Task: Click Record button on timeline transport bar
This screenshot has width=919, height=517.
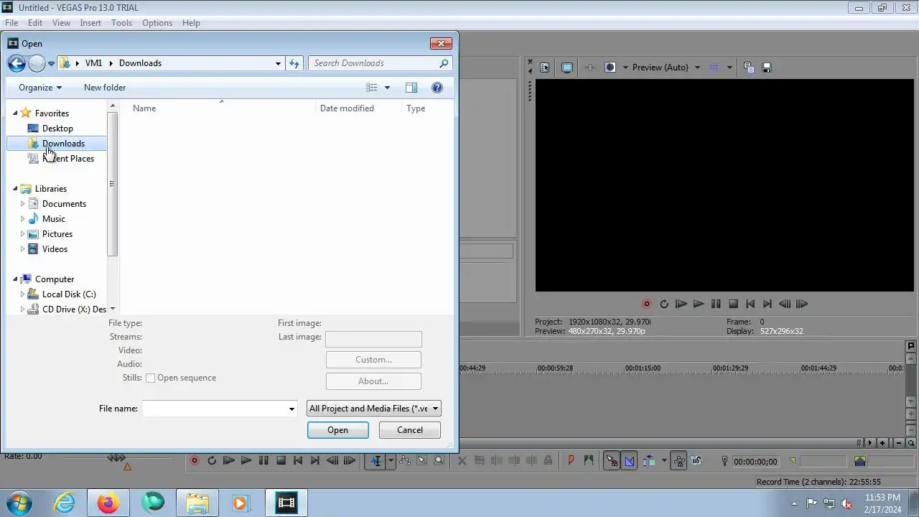Action: [x=195, y=460]
